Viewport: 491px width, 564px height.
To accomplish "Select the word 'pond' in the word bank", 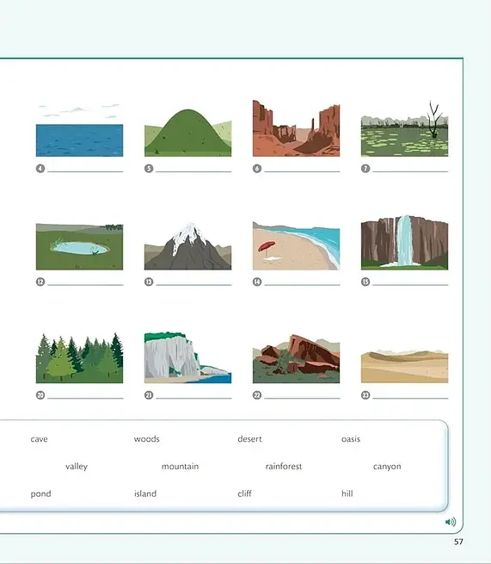I will coord(40,494).
